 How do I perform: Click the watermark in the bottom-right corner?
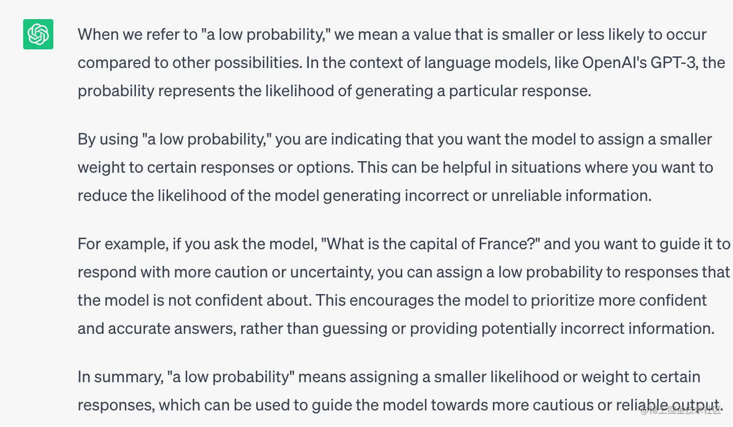[681, 410]
